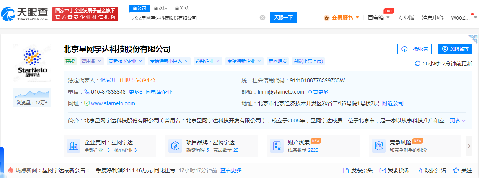Open 融资历程 5 in the 项目品牌 card
This screenshot has height=178, width=479.
tap(197, 150)
